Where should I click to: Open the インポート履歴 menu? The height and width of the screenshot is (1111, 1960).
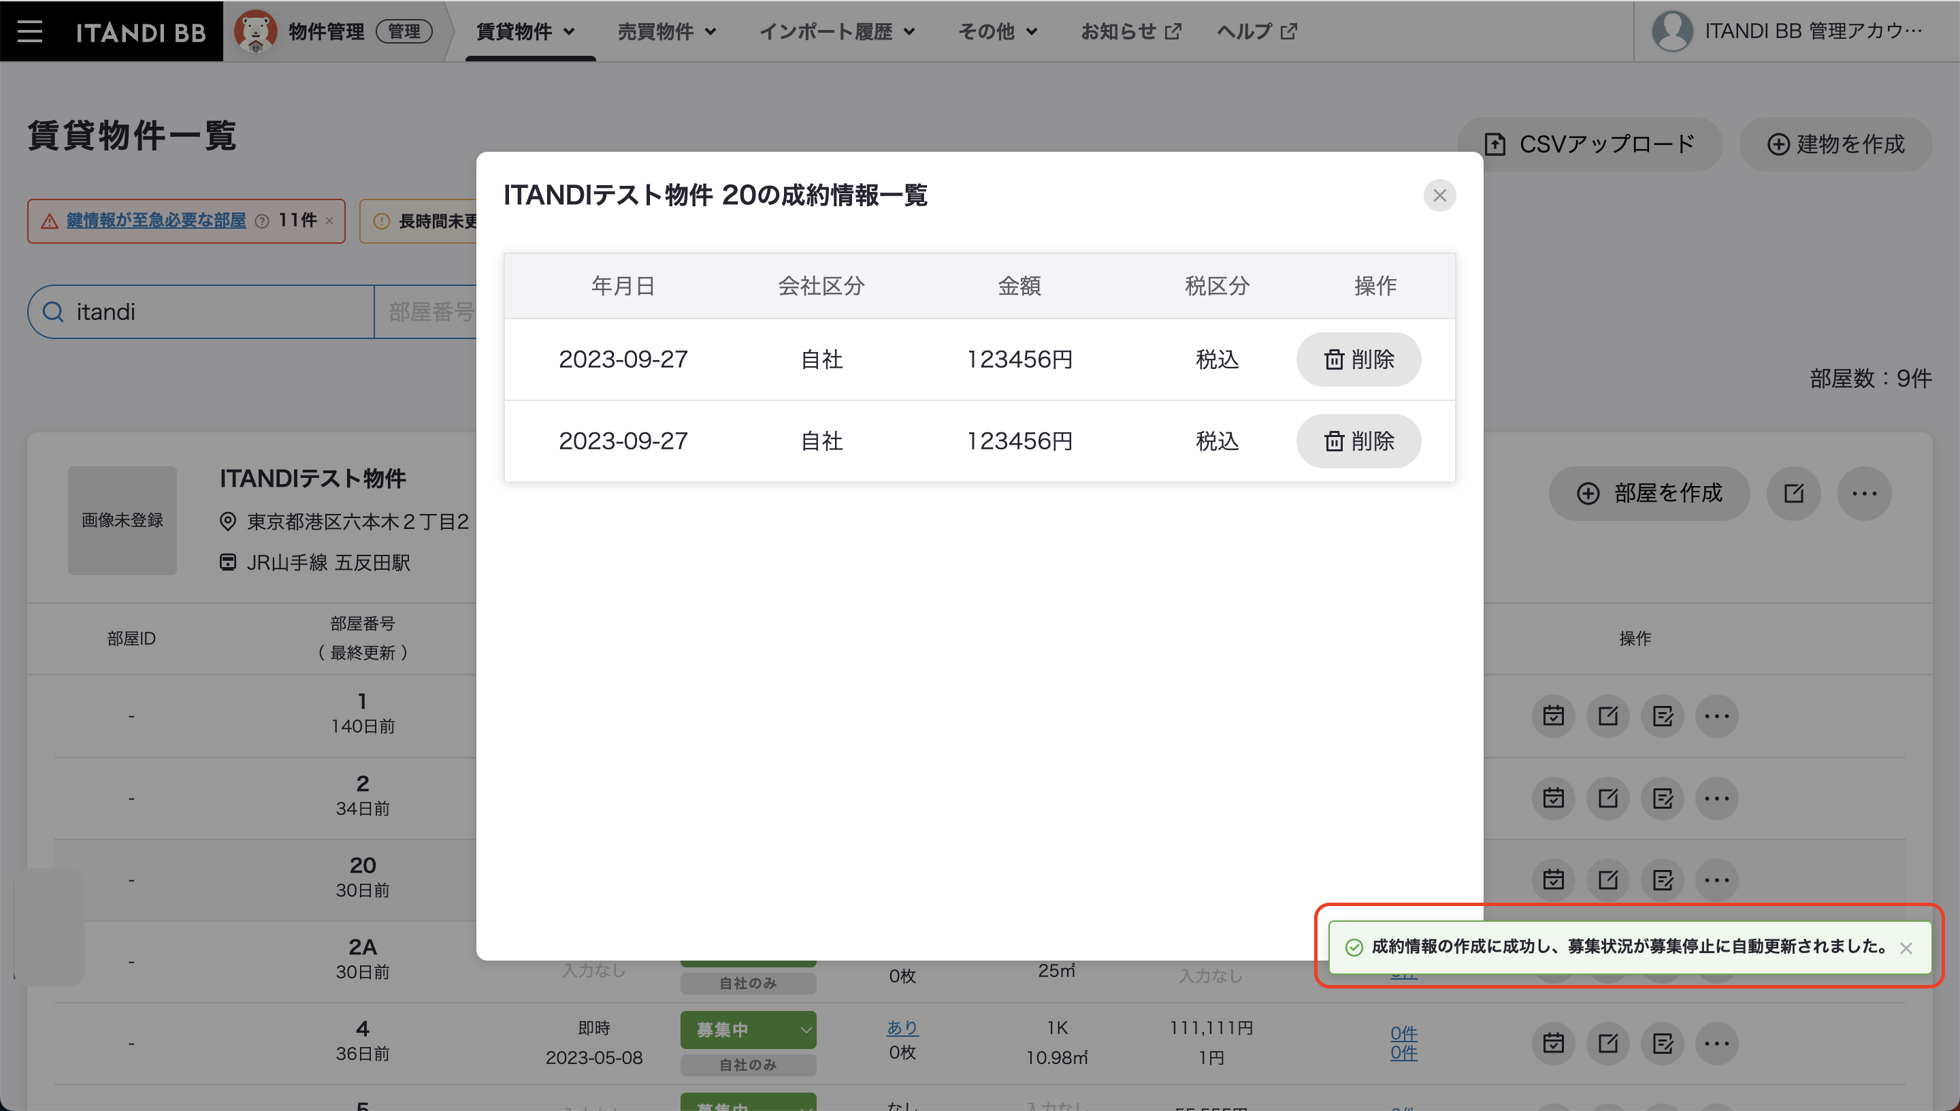coord(836,31)
